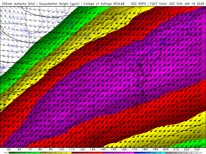The width and height of the screenshot is (206, 154).
Task: Click the 10140 height contour label
Action: [x=160, y=31]
